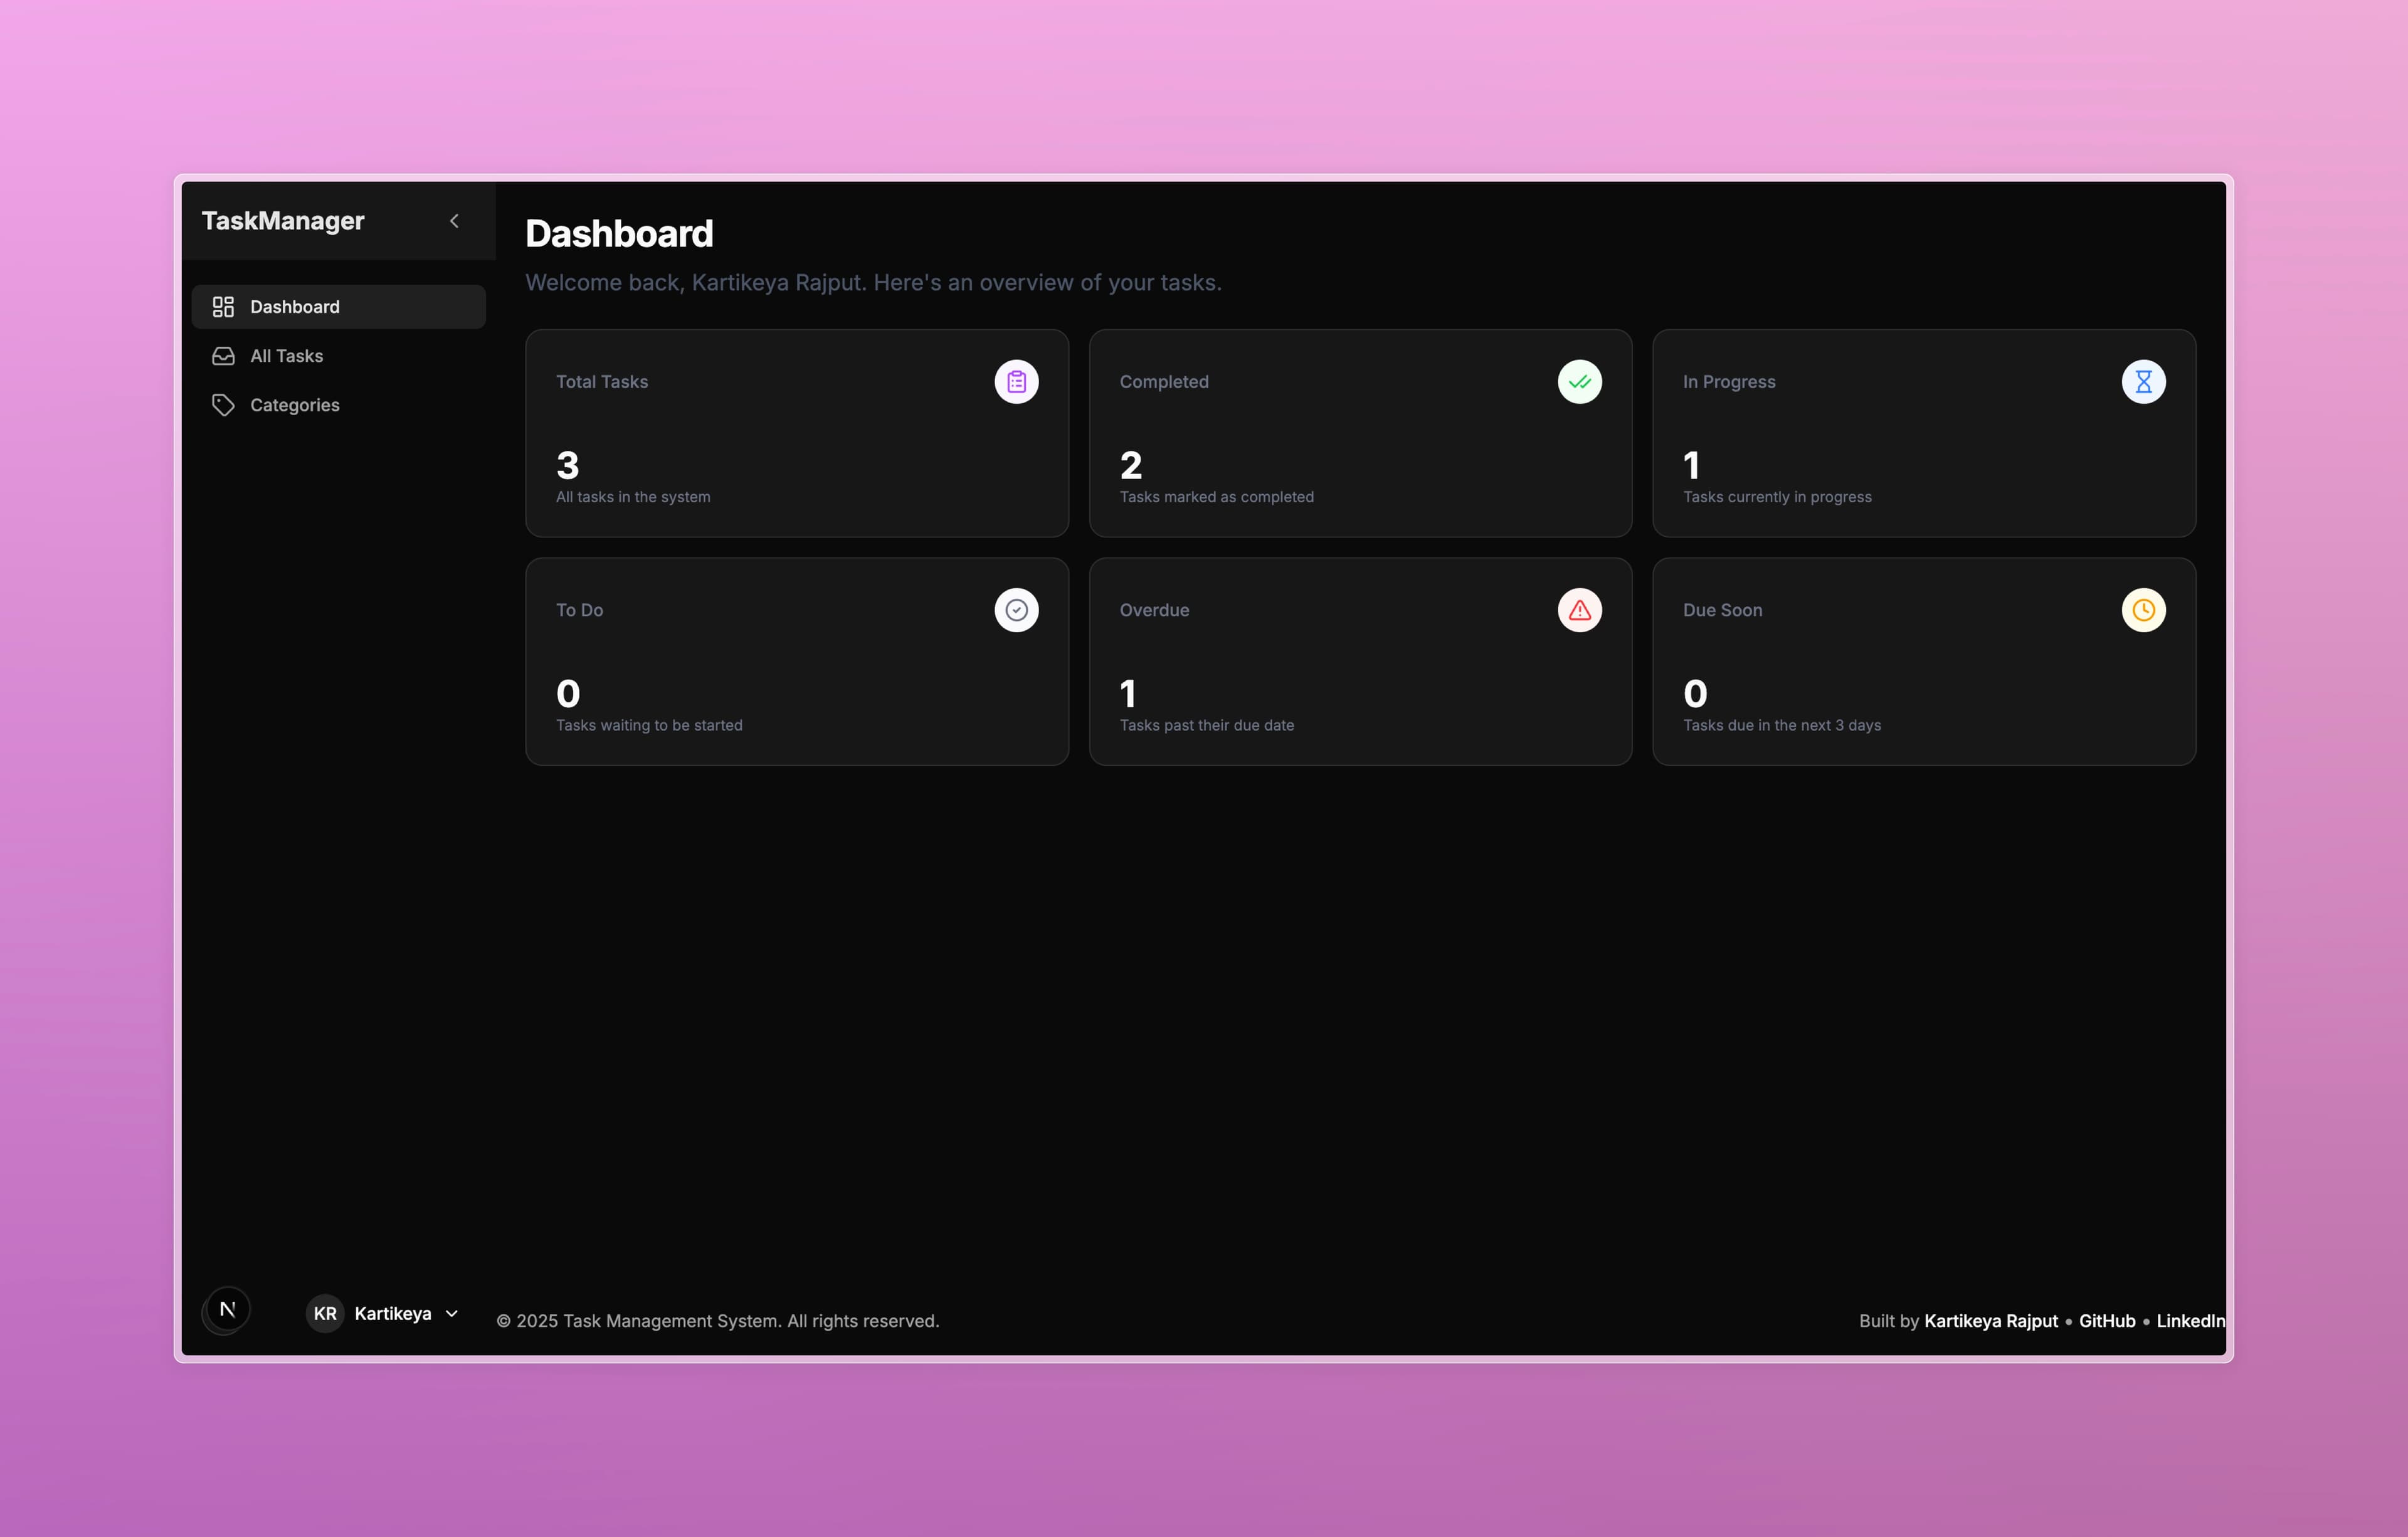This screenshot has height=1537, width=2408.
Task: Click the Categories tag icon
Action: tap(223, 404)
